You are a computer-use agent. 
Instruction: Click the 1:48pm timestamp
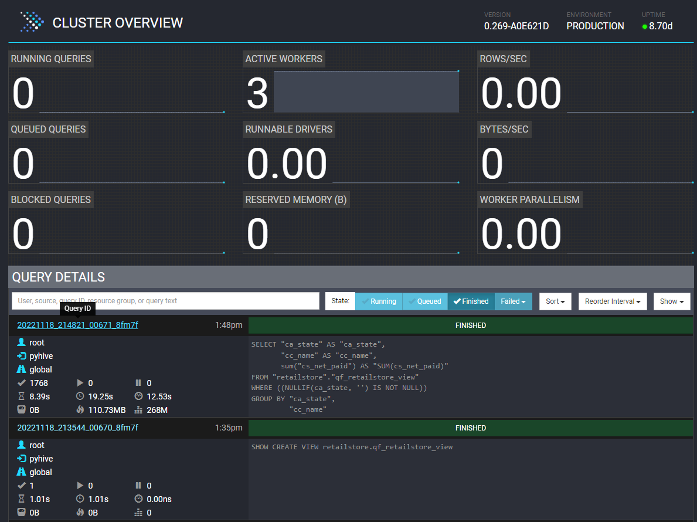click(x=229, y=325)
